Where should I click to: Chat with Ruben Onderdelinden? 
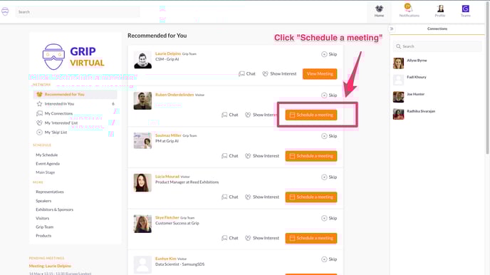click(x=229, y=115)
